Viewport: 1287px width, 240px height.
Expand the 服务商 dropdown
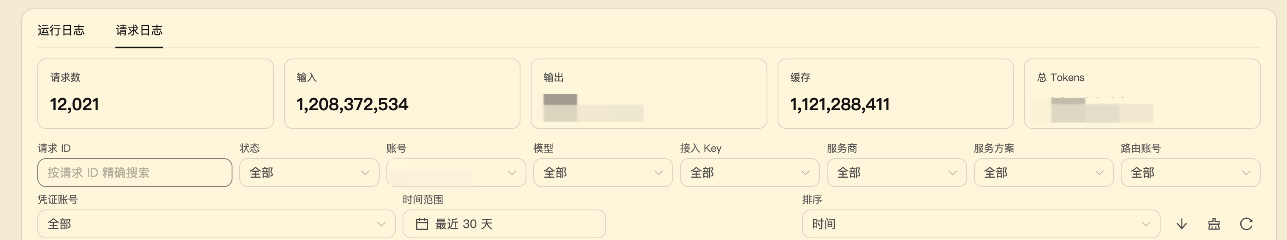pos(897,173)
